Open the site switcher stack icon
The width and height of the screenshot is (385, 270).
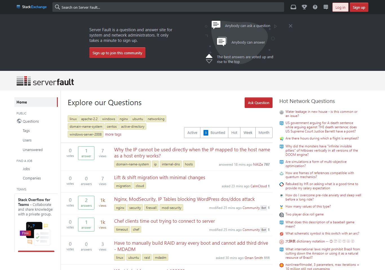(326, 7)
